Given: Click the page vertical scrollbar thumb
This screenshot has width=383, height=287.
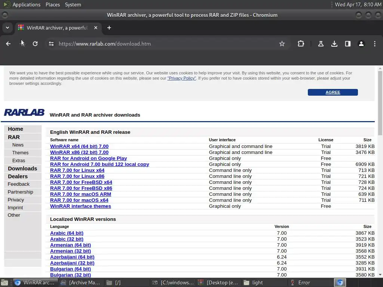Looking at the screenshot, I should pyautogui.click(x=380, y=102).
